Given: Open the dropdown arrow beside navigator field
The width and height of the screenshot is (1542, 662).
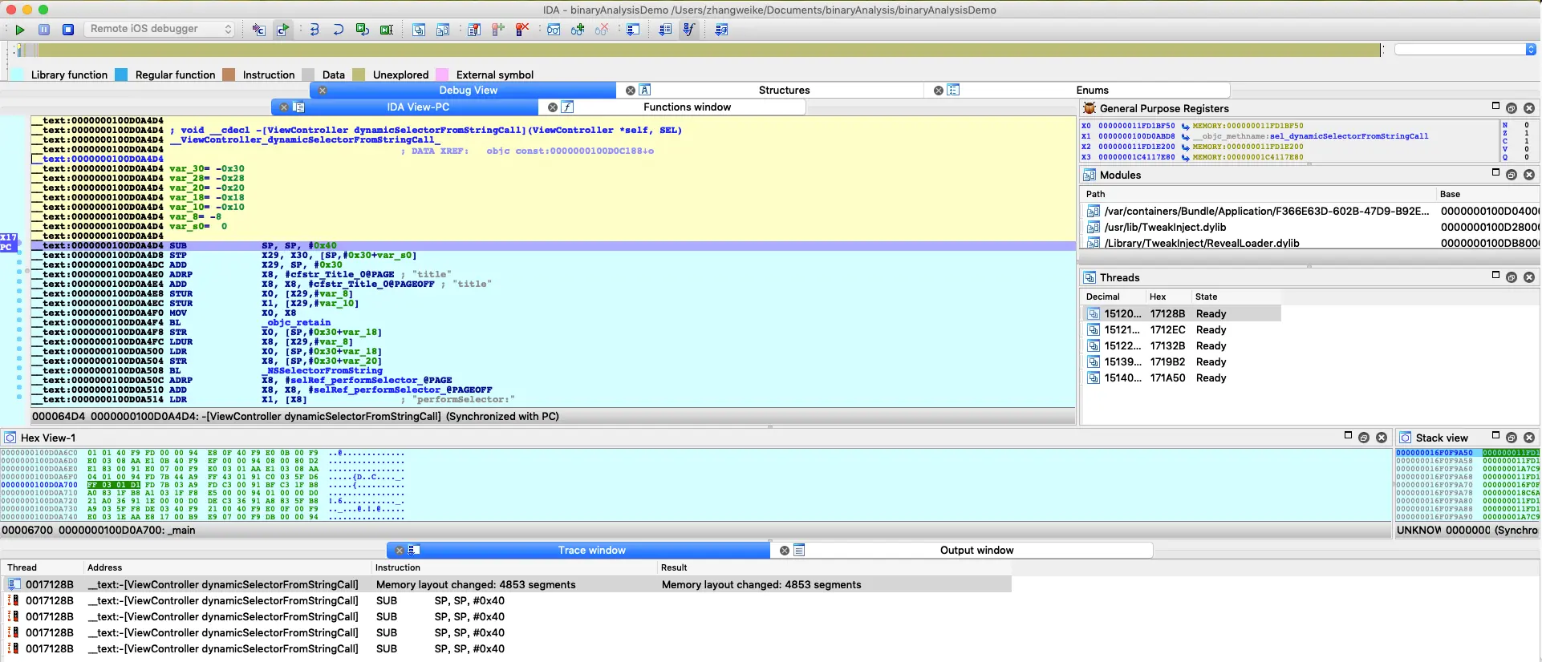Looking at the screenshot, I should (x=1531, y=50).
